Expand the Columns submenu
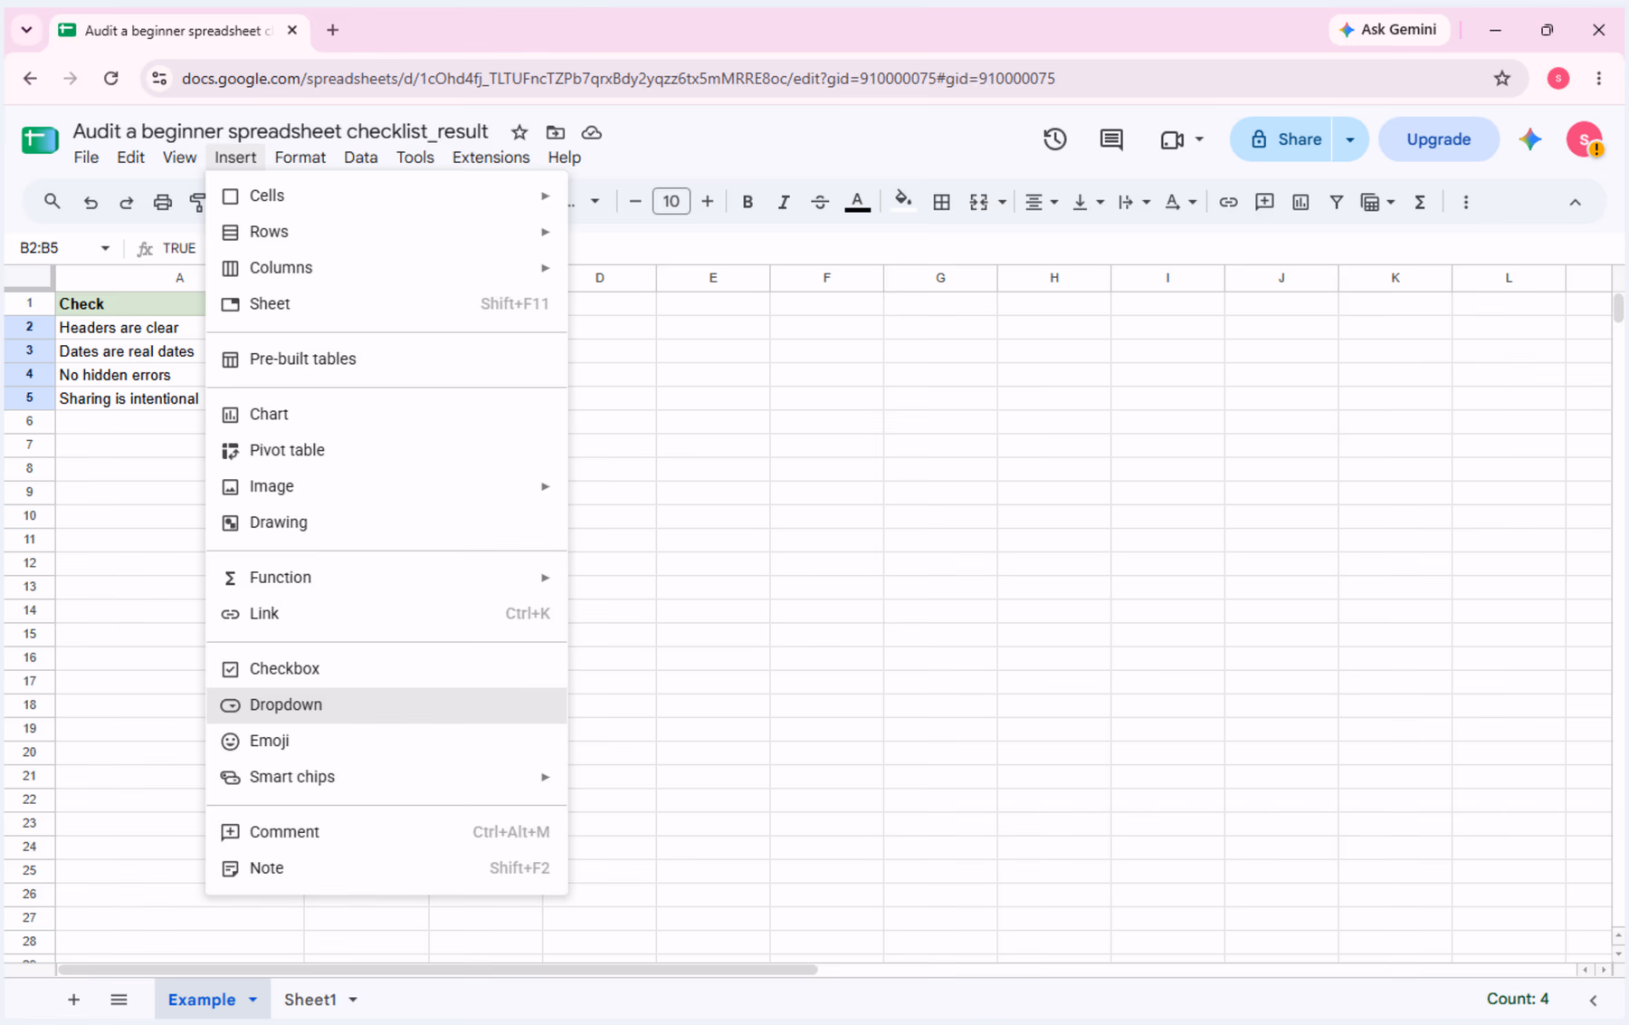The image size is (1629, 1025). pos(386,268)
